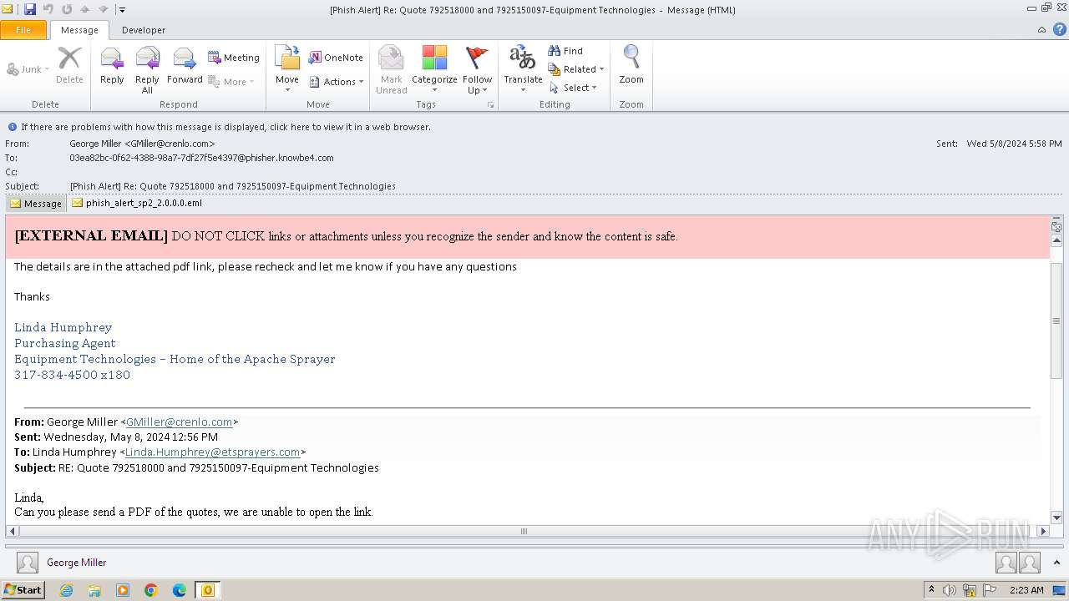Open File Explorer from the taskbar

(94, 590)
